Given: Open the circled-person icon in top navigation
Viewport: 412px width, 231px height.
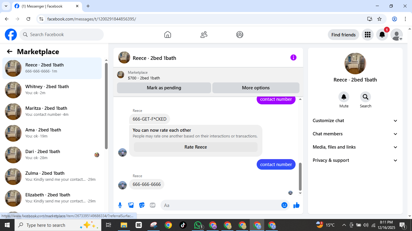Looking at the screenshot, I should tap(240, 35).
